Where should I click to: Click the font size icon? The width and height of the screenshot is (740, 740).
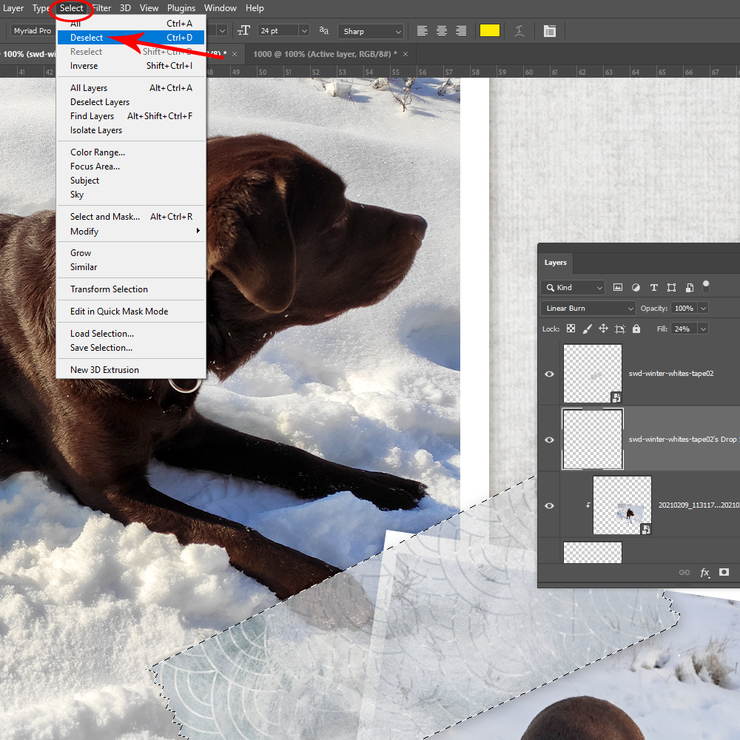click(243, 30)
